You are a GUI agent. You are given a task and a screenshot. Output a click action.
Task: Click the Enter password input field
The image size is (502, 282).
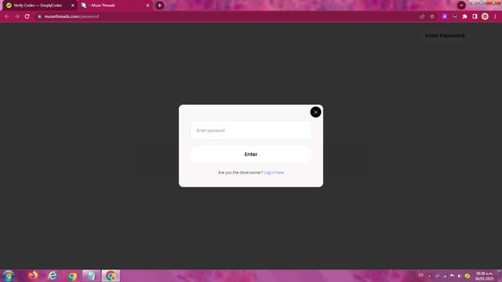coord(251,131)
